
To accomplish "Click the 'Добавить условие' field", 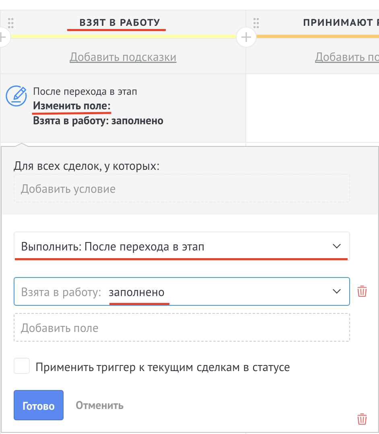I will [x=181, y=189].
